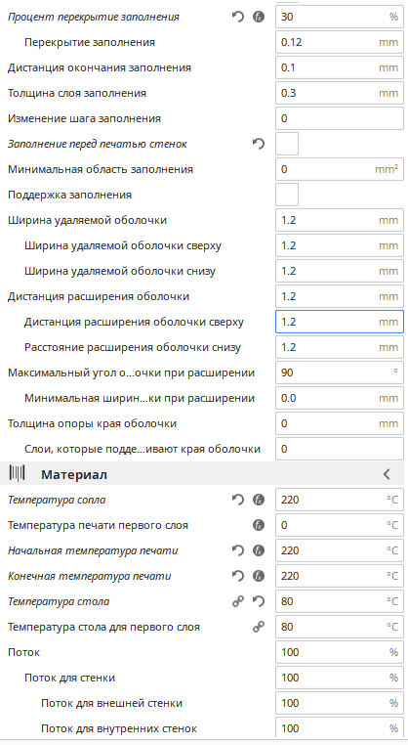Edit Ширина удаляемой оболочки сверху field
408x745 pixels.
[x=340, y=245]
